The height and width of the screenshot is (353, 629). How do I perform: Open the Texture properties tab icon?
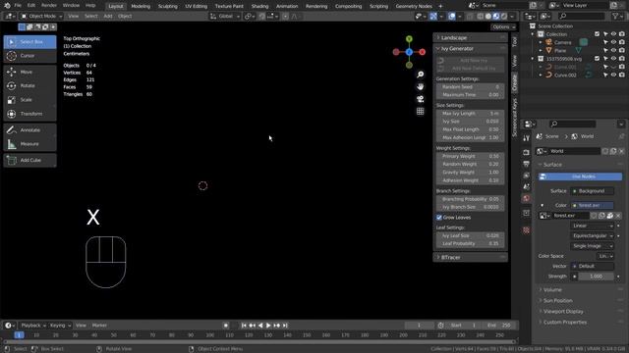point(527,230)
